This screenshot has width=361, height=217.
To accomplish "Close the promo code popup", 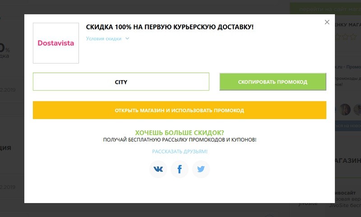I will pyautogui.click(x=327, y=22).
